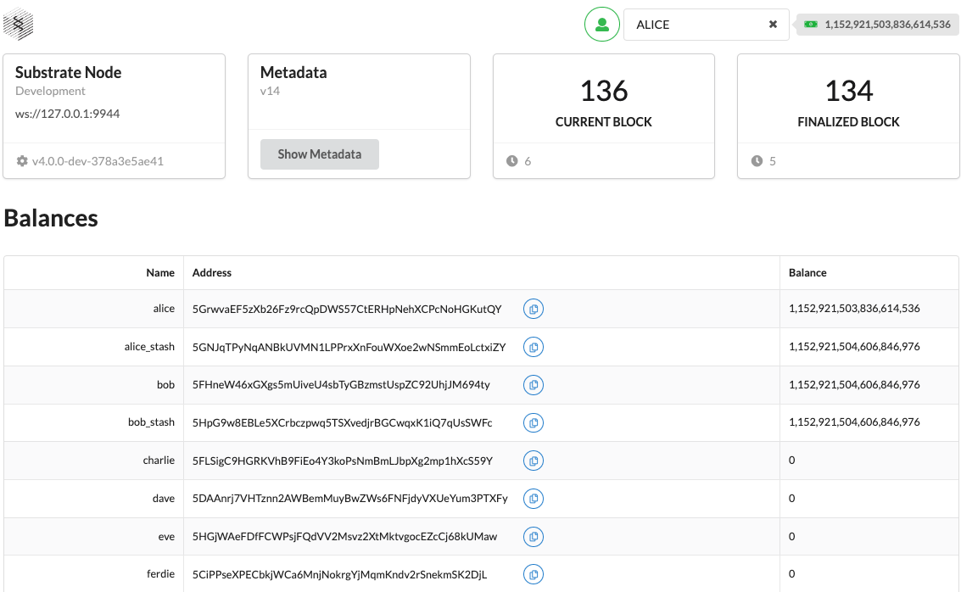Image resolution: width=961 pixels, height=592 pixels.
Task: Copy charlie's address
Action: point(534,461)
